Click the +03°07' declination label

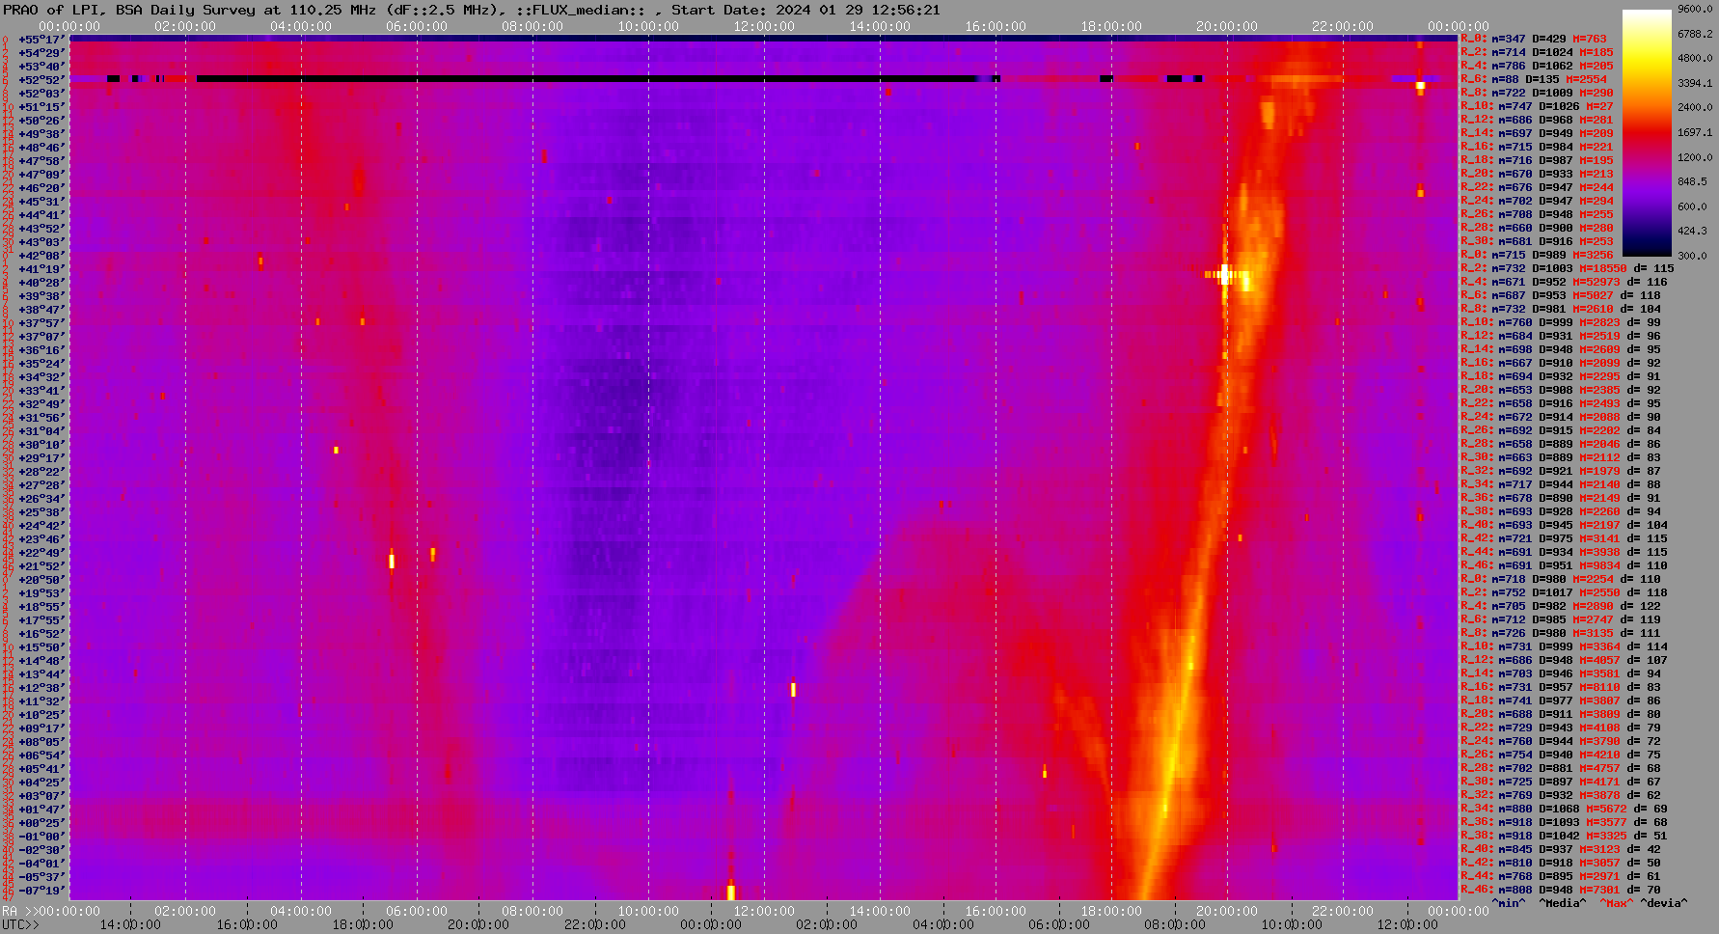pos(42,796)
